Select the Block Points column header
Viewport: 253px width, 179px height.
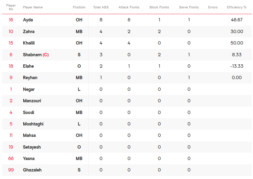tap(159, 7)
